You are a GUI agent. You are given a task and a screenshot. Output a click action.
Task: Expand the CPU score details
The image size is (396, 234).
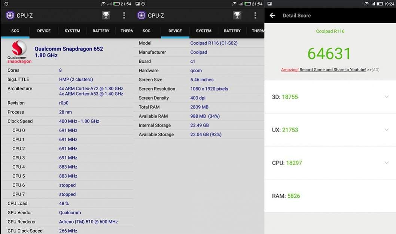pyautogui.click(x=387, y=163)
